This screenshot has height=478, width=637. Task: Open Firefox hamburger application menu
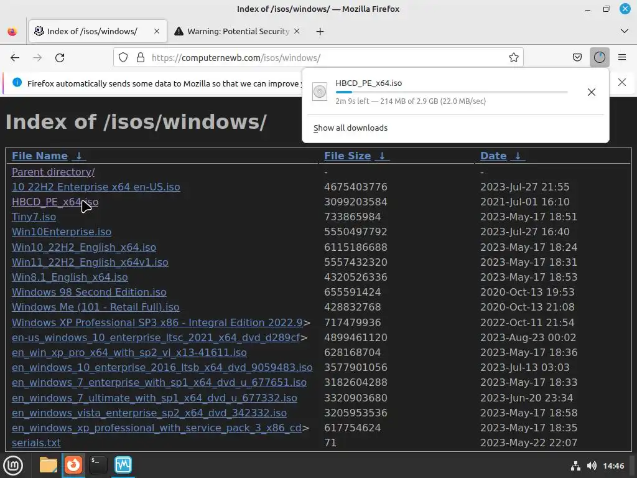click(x=622, y=58)
